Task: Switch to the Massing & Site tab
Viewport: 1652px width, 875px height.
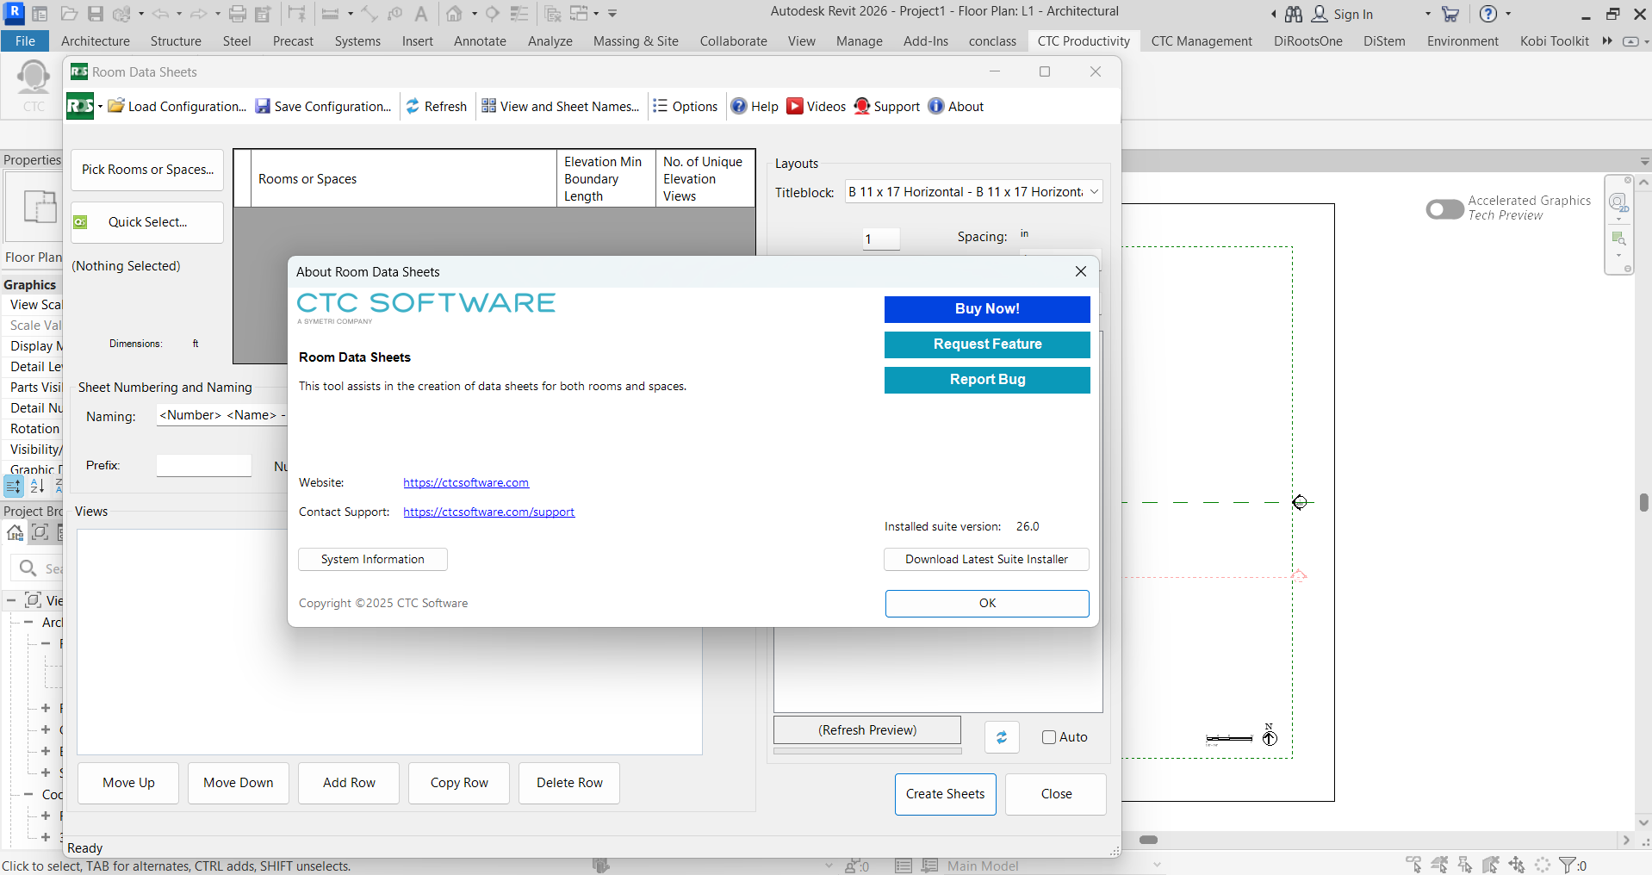Action: pyautogui.click(x=636, y=40)
